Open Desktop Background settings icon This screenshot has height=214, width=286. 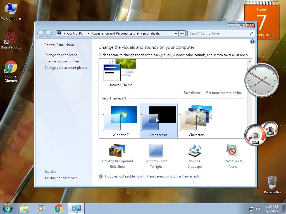coord(117,150)
